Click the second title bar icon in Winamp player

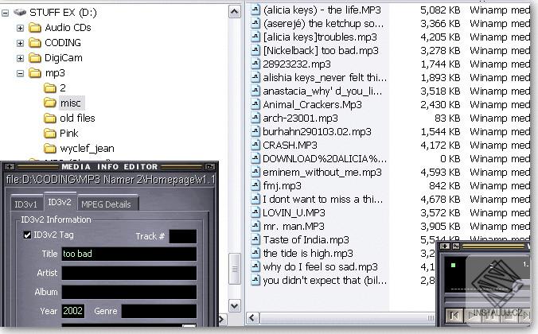click(x=456, y=246)
